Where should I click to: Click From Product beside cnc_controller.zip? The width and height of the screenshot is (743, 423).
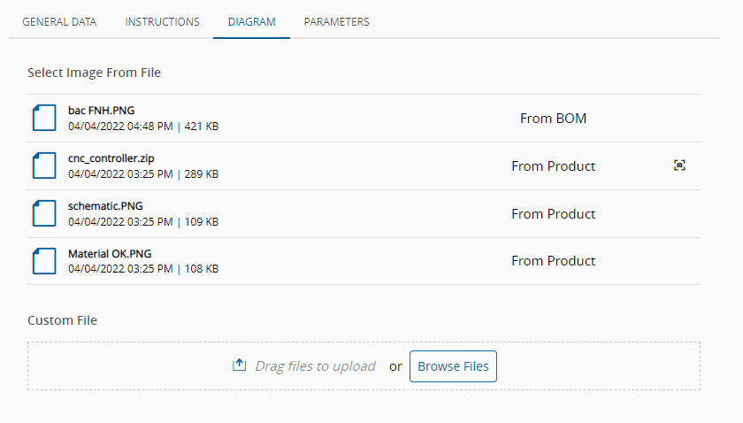(553, 166)
